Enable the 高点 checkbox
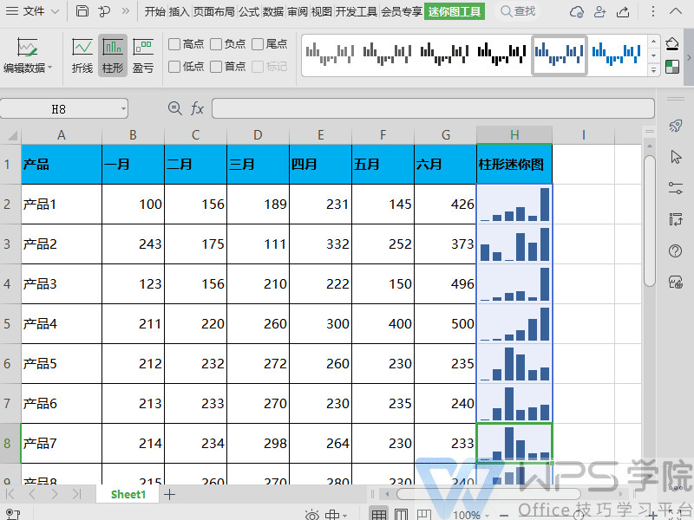The image size is (694, 520). point(174,44)
